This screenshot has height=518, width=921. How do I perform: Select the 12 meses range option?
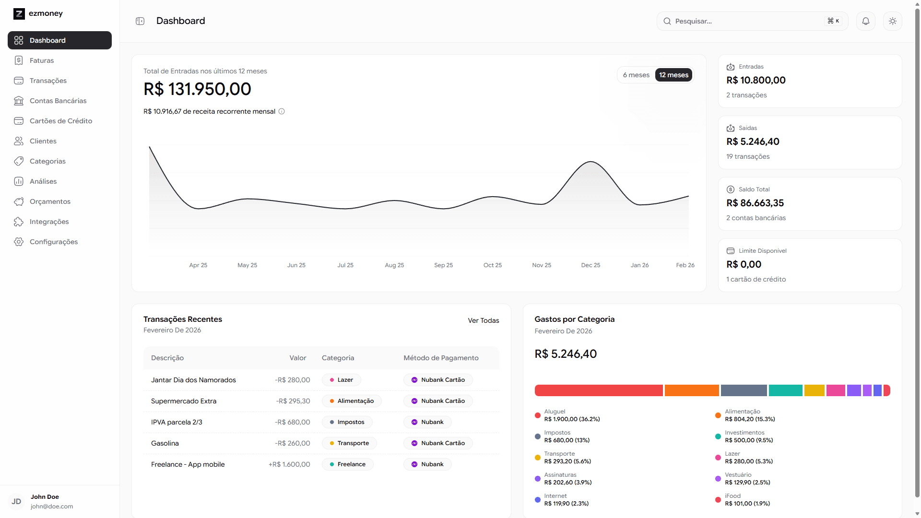pos(673,75)
